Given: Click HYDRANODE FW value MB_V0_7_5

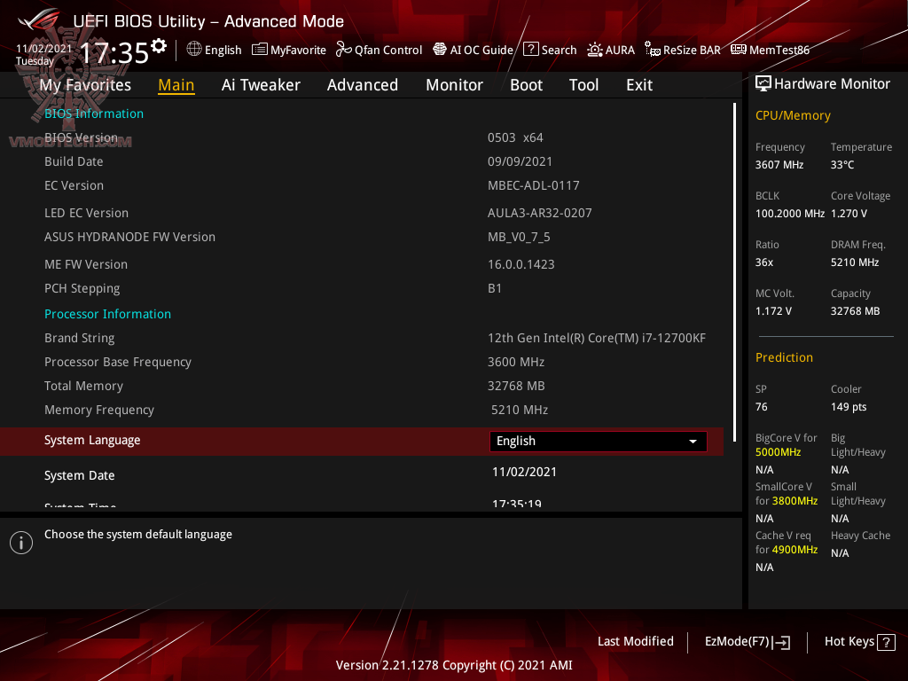Looking at the screenshot, I should point(519,238).
